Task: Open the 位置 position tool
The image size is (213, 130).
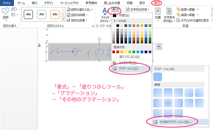Action: [x=158, y=14]
